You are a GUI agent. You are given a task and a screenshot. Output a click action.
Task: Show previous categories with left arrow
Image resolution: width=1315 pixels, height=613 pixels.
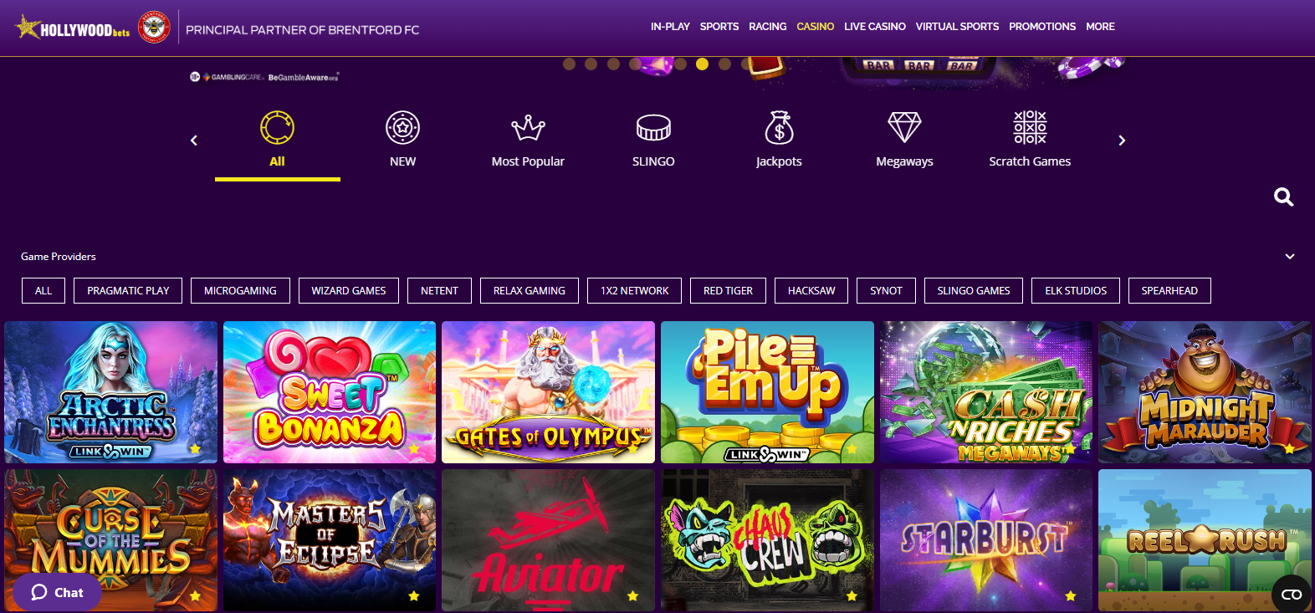(x=194, y=140)
